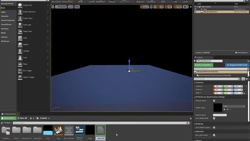Use selected asset arrow for Render Target
The image size is (250, 141).
coord(225,110)
